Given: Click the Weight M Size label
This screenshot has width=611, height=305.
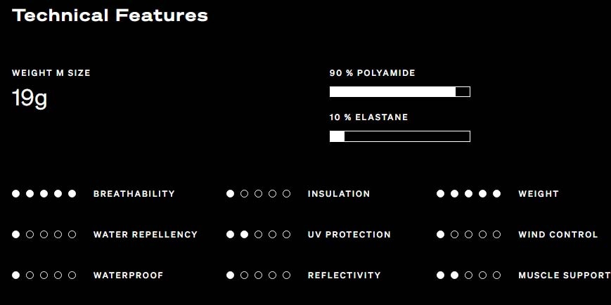Looking at the screenshot, I should (x=51, y=73).
